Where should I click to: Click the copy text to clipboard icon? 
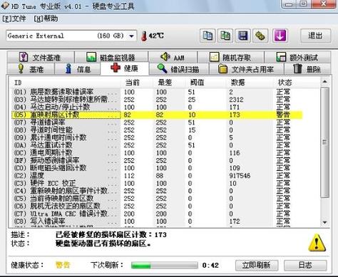[208, 36]
